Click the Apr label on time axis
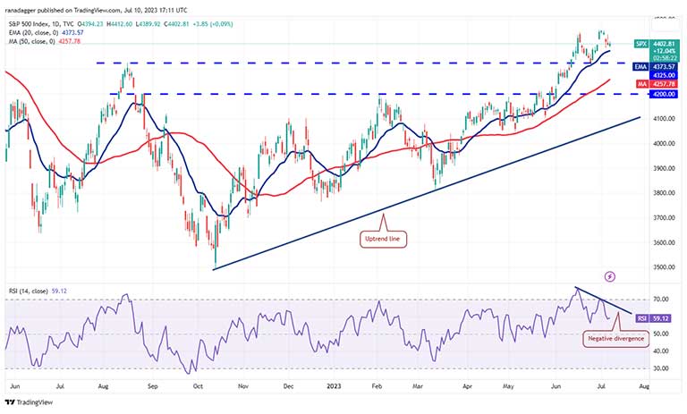Screen dimensions: 687x414 coord(468,387)
